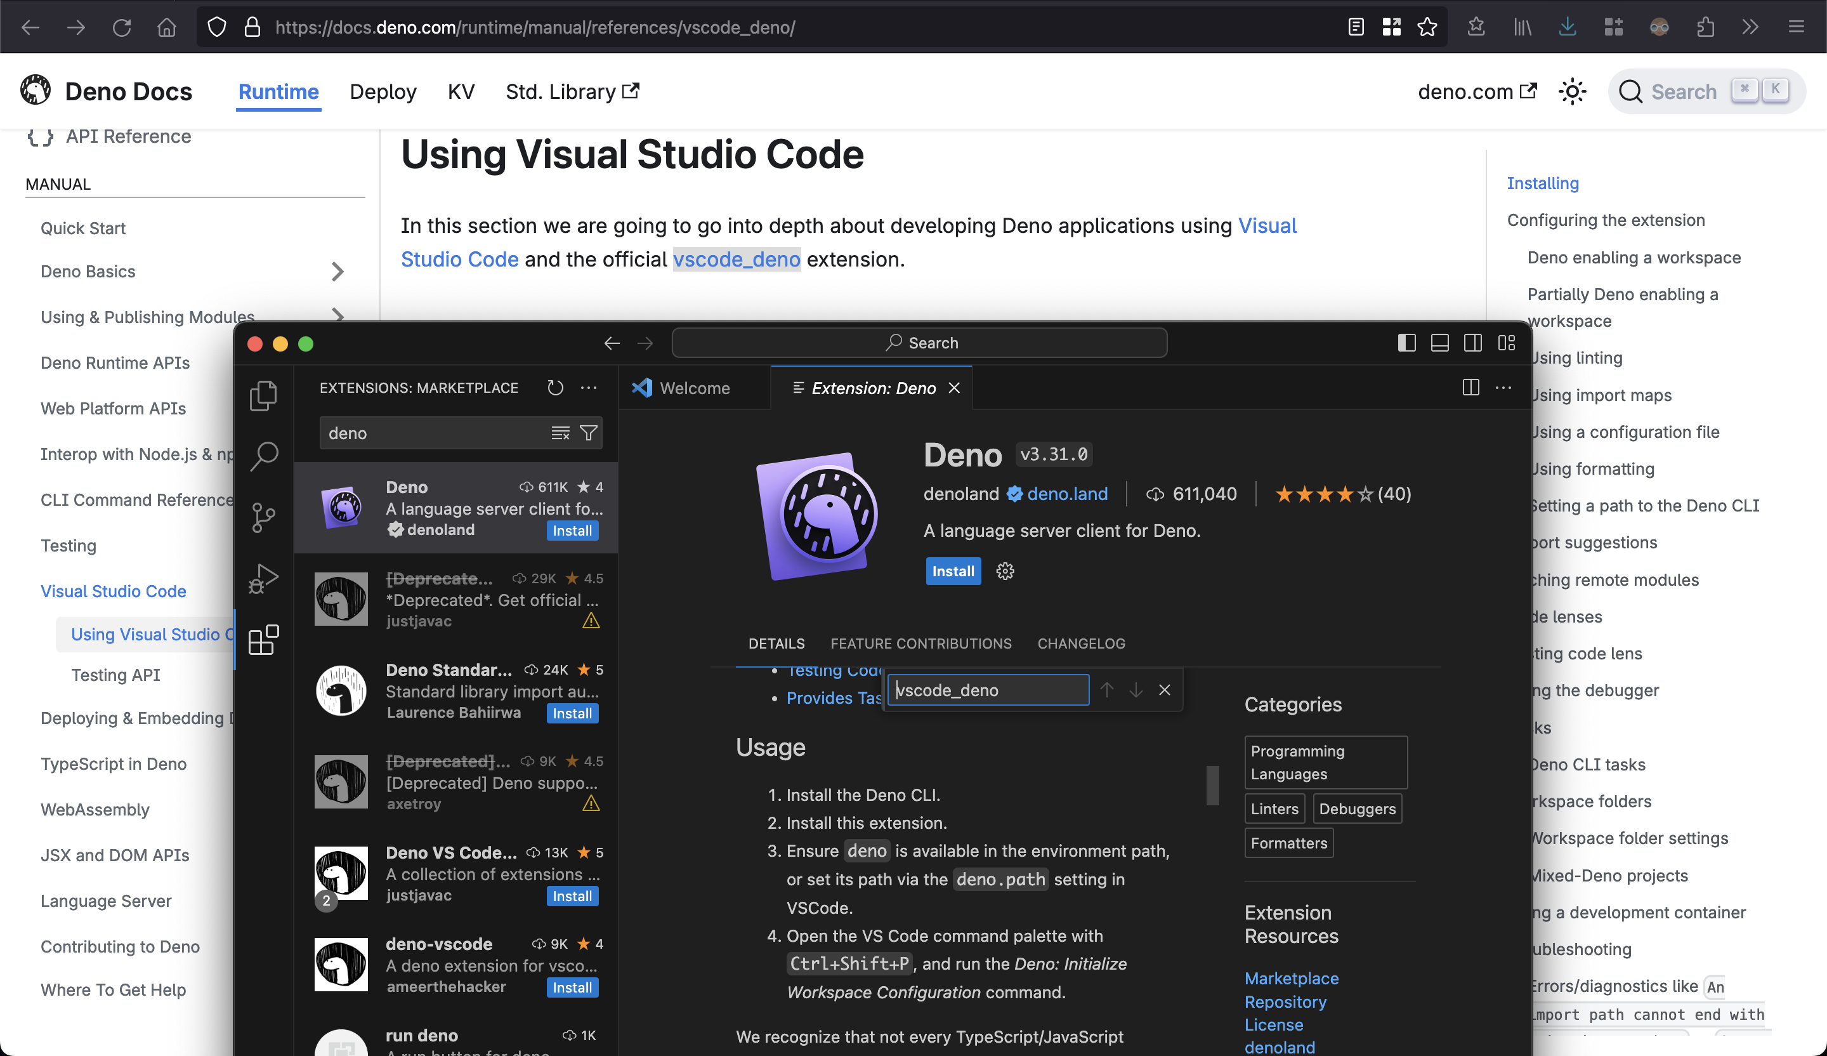Open the Run and Debug view icon
Viewport: 1827px width, 1056px height.
coord(263,579)
